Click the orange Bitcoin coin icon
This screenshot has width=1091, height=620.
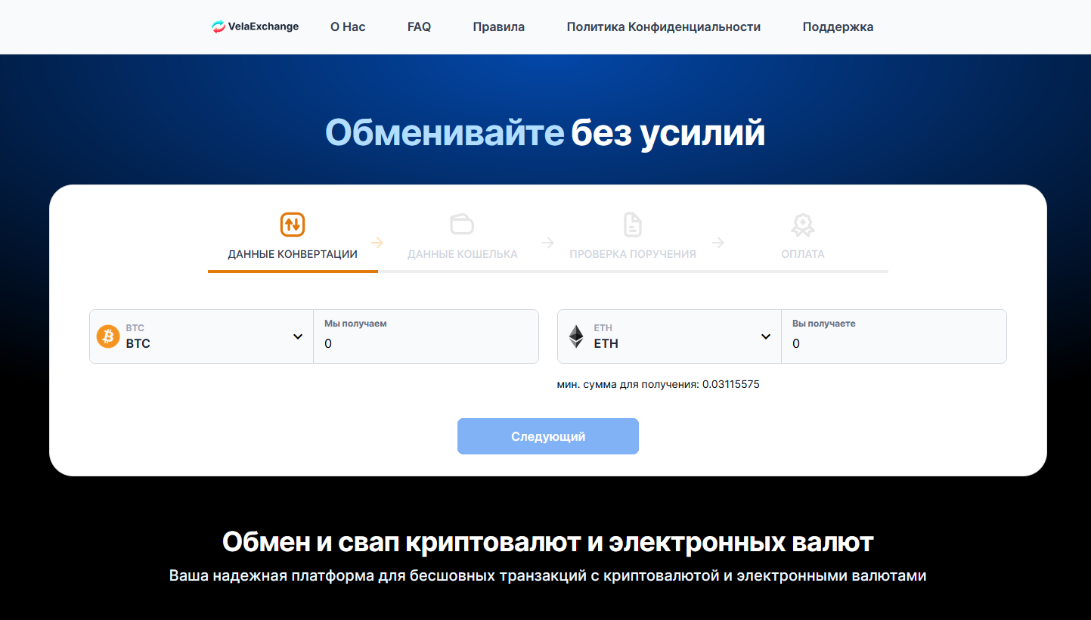point(108,336)
